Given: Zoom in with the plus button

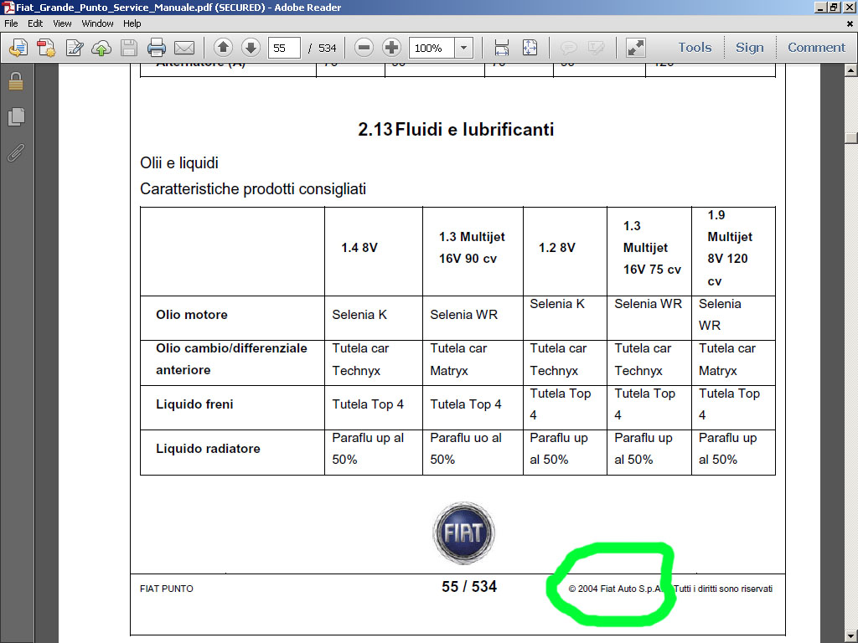Looking at the screenshot, I should point(391,48).
